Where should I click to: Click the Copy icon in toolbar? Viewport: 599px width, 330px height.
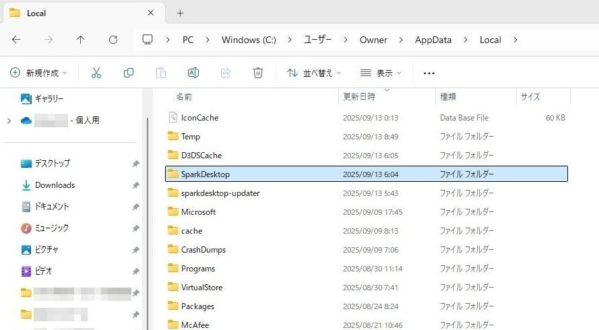[x=129, y=73]
